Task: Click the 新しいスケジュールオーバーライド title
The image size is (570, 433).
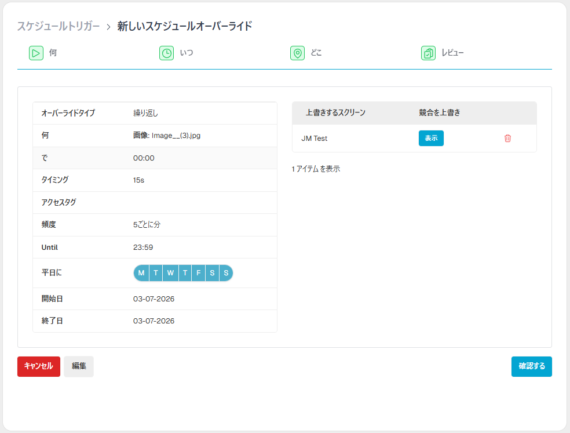Action: coord(185,26)
